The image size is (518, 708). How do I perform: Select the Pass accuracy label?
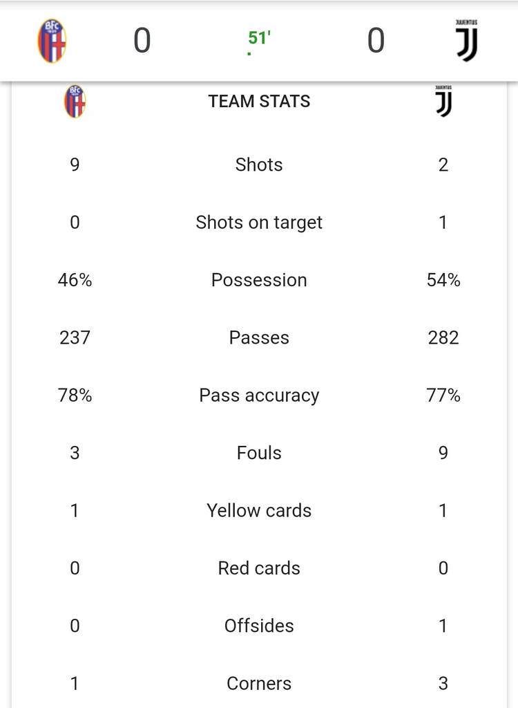(259, 395)
